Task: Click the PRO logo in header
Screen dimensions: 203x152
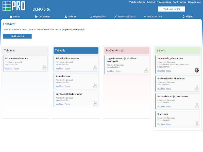Action: click(x=14, y=6)
